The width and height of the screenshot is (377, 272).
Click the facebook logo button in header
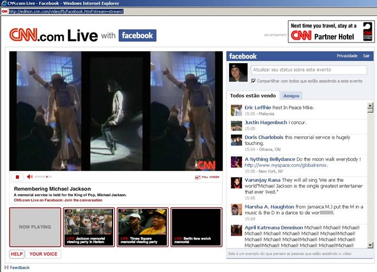coord(137,35)
